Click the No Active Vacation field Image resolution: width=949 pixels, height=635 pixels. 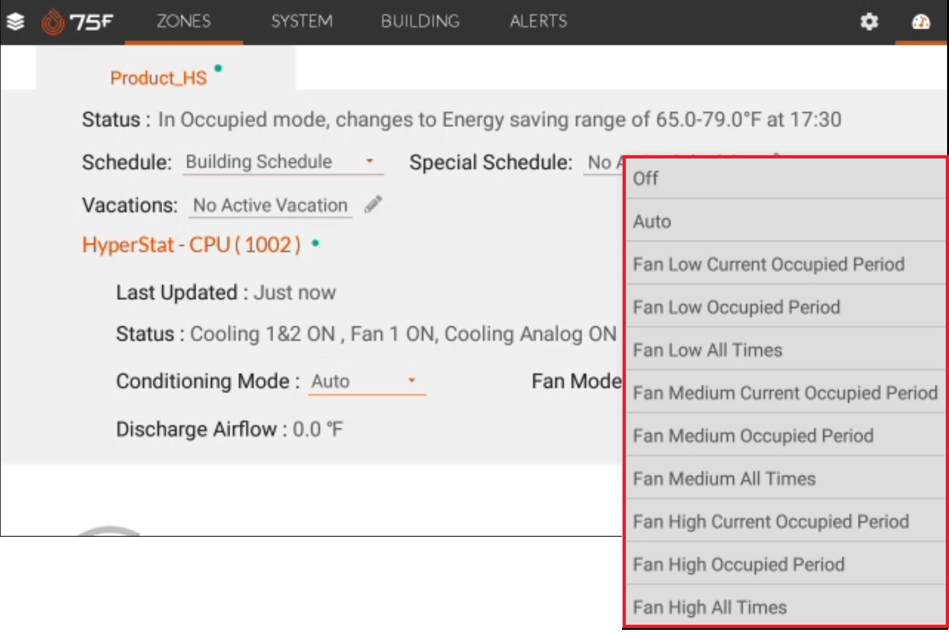coord(270,205)
